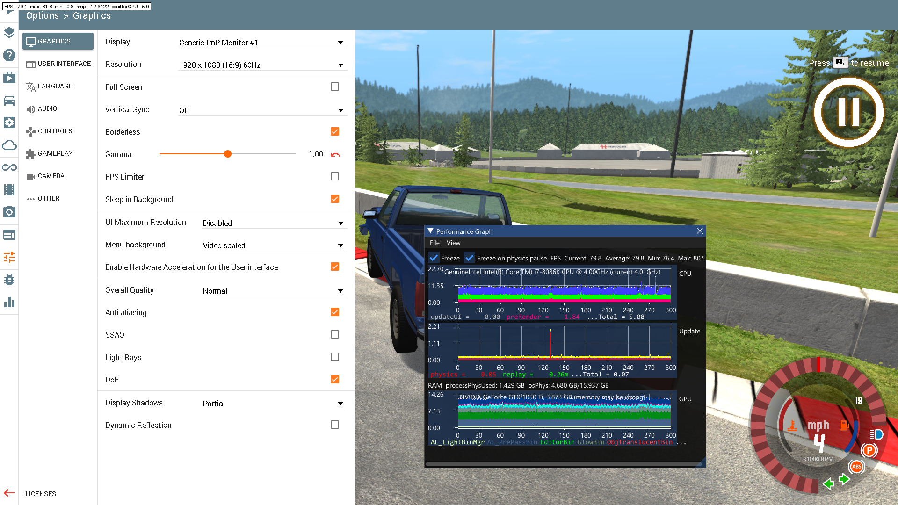Image resolution: width=898 pixels, height=505 pixels.
Task: Click Options in the breadcrumb header
Action: pos(43,15)
